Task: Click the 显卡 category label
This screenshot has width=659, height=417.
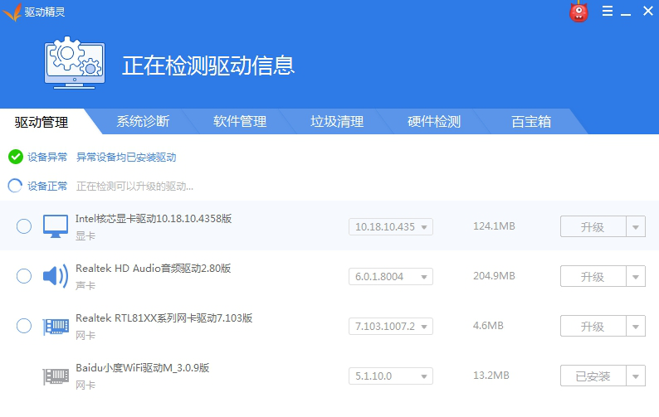Action: (x=85, y=236)
